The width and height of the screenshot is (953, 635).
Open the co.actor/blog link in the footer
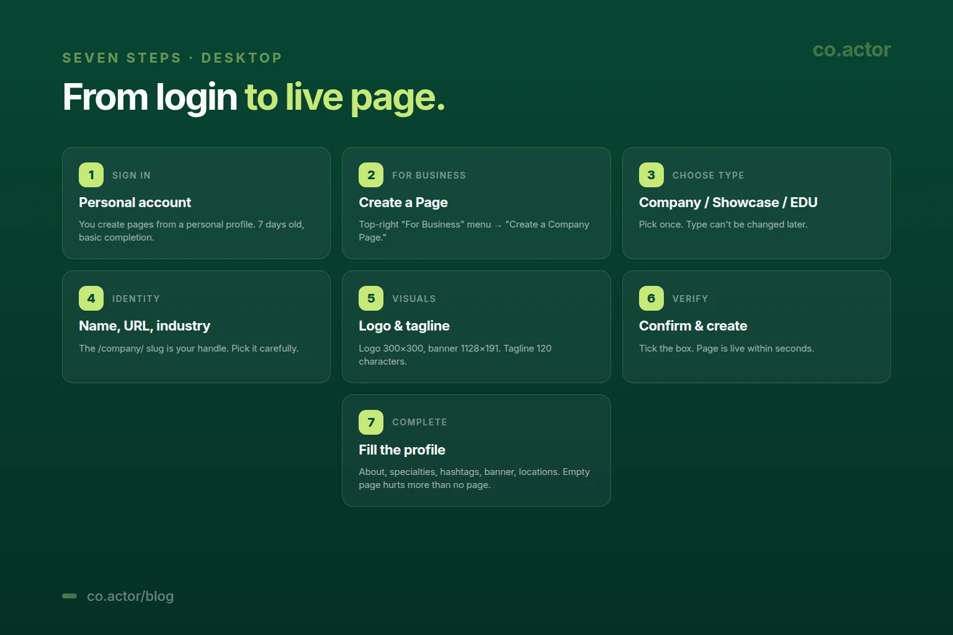tap(130, 596)
